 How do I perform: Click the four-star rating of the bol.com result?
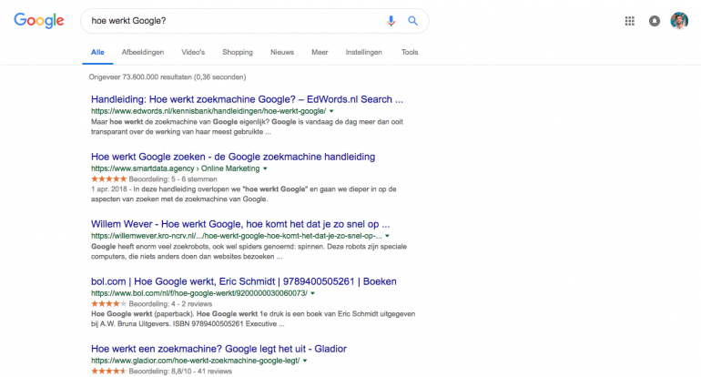click(x=108, y=303)
